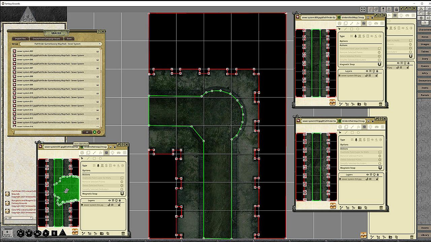
Task: Click the d20 die at bottom left
Action: click(x=21, y=233)
